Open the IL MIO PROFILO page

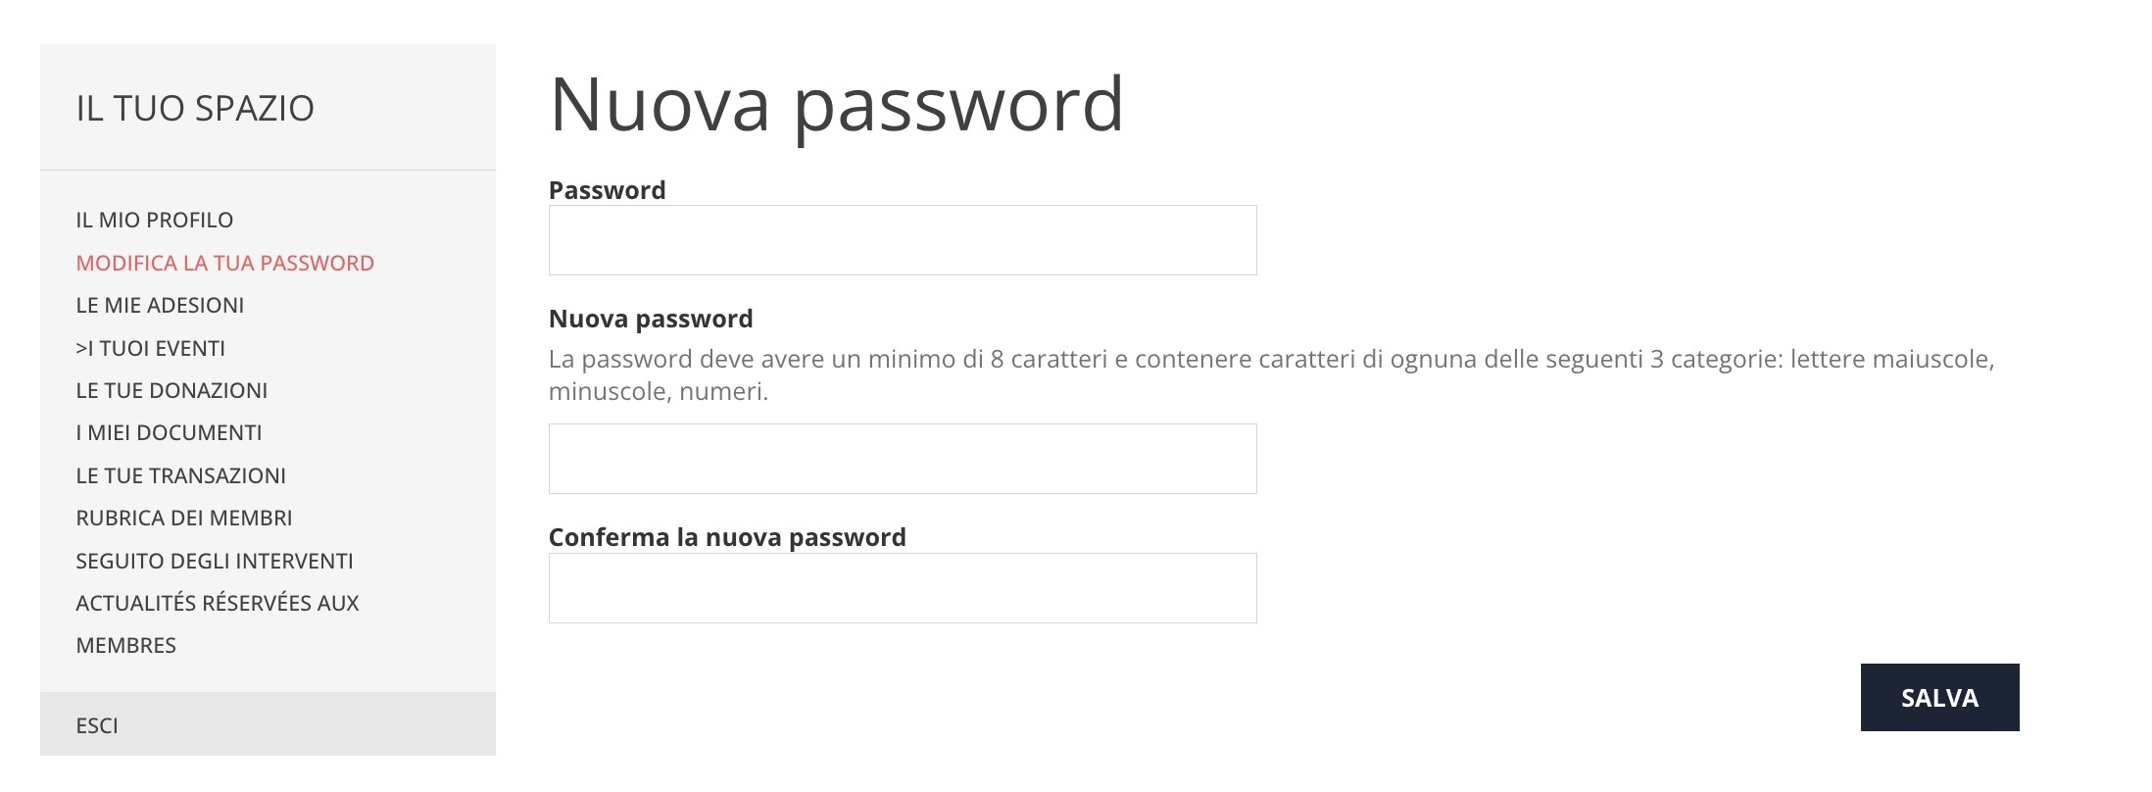coord(154,220)
